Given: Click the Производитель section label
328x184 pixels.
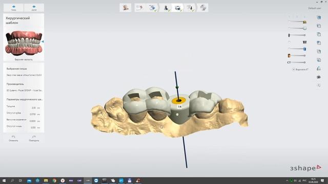Looking at the screenshot, I should pyautogui.click(x=15, y=84).
